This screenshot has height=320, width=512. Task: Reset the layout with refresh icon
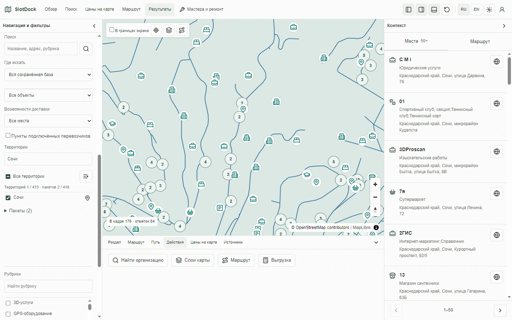point(447,10)
